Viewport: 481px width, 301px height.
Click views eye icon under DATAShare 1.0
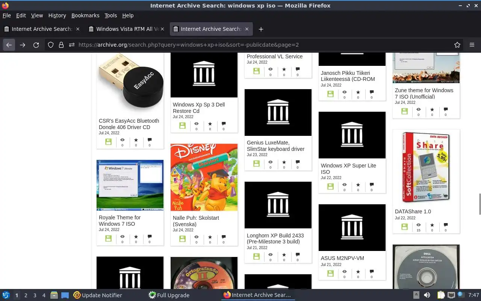418,225
